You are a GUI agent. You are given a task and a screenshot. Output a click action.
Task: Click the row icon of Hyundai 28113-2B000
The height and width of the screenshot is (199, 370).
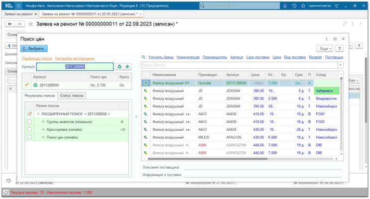[146, 83]
